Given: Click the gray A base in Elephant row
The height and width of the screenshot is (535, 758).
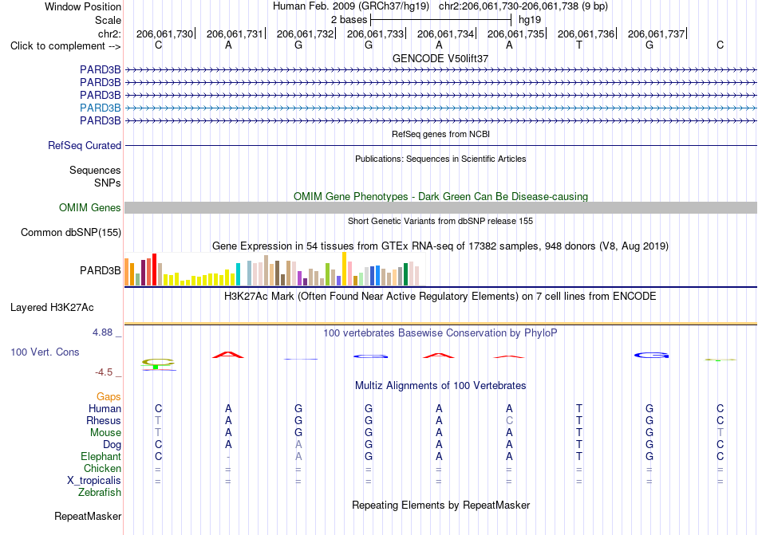Looking at the screenshot, I should 298,456.
